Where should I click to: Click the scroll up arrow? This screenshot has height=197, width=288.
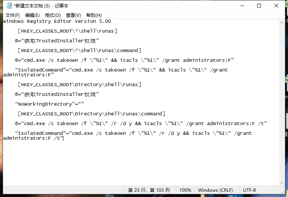coord(282,22)
